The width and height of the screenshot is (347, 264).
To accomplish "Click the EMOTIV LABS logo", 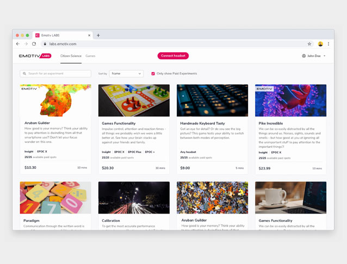I will (x=35, y=56).
